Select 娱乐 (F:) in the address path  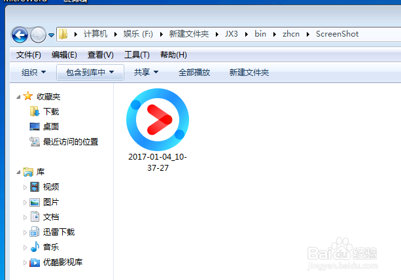tap(138, 34)
